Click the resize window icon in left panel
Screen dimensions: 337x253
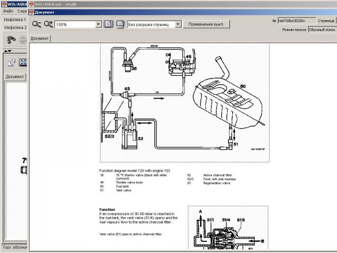pos(11,63)
